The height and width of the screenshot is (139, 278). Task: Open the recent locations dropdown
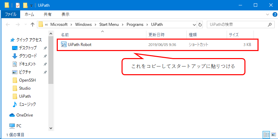(26, 25)
